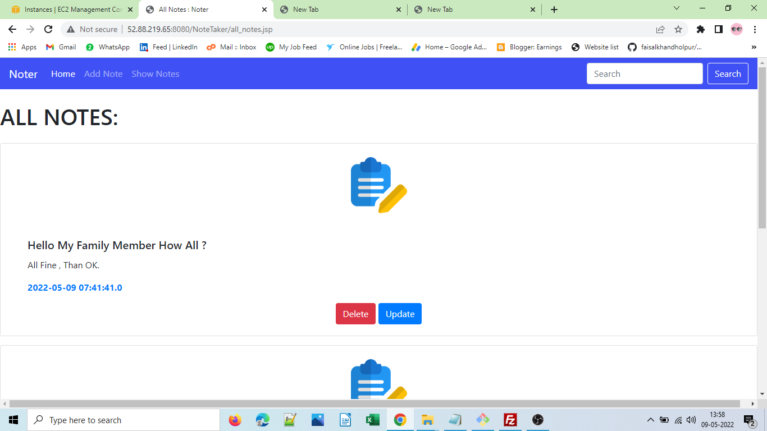Open the Add Note menu item
Viewport: 767px width, 431px height.
click(x=103, y=74)
